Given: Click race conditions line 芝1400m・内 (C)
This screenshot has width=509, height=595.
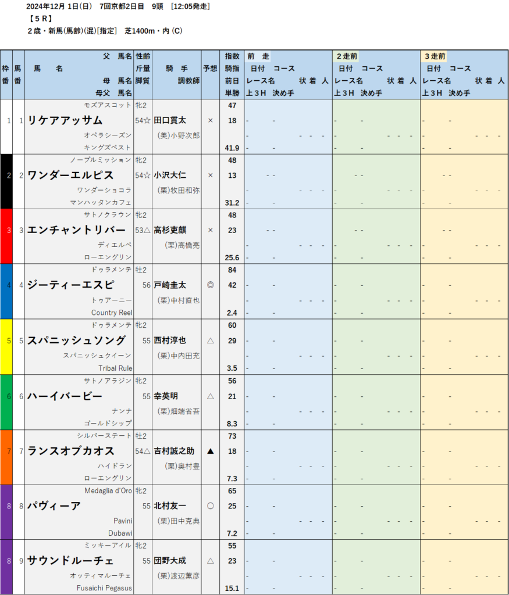Looking at the screenshot, I should point(154,31).
